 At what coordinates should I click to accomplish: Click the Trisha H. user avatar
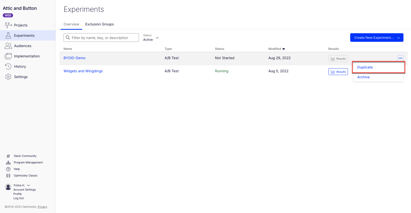click(x=8, y=187)
